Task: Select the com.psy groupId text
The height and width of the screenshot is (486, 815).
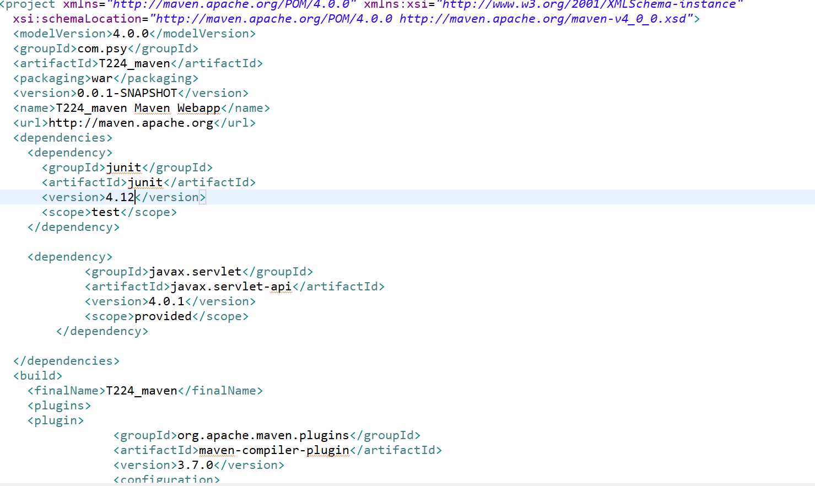Action: (102, 48)
